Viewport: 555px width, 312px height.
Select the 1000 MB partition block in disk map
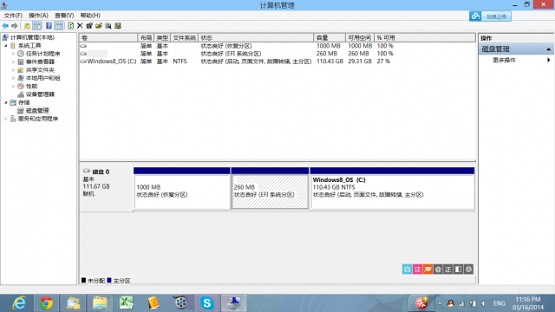coord(182,189)
